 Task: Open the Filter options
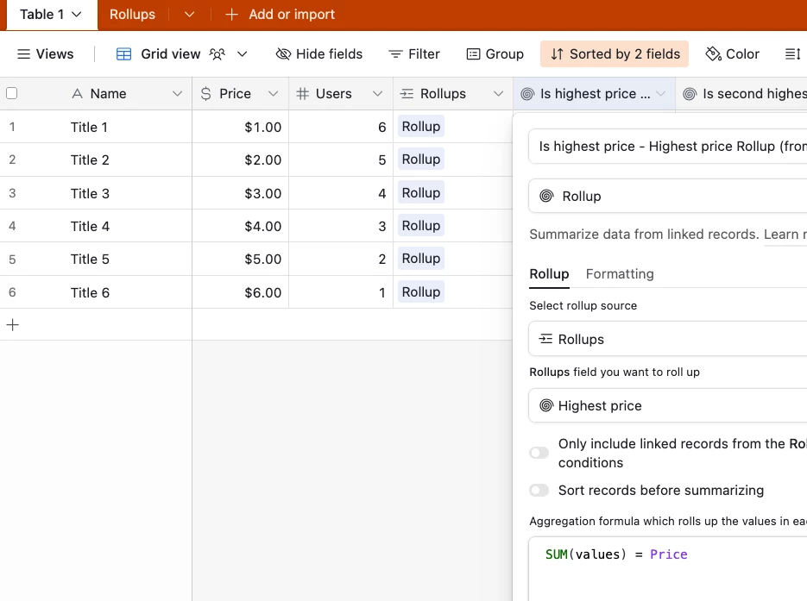pos(413,54)
